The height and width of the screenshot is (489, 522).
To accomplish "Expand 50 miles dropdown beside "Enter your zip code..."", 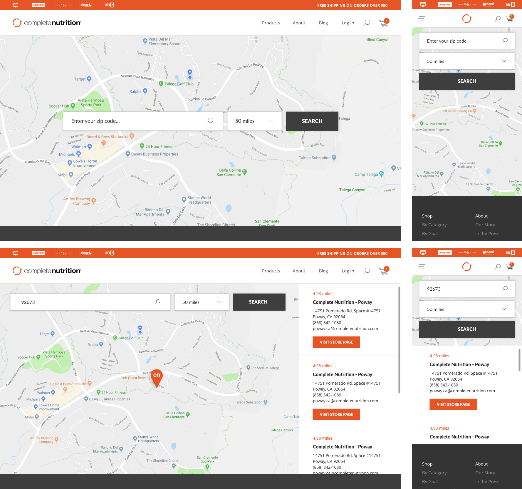I will (x=255, y=121).
